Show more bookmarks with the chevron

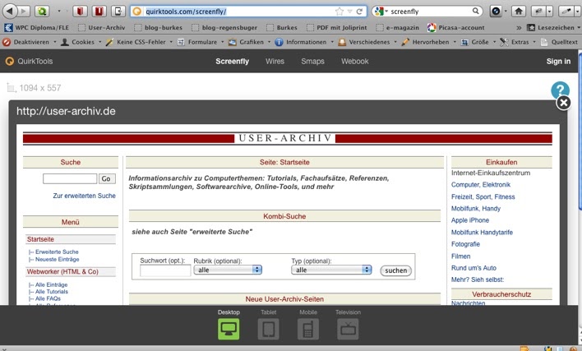click(519, 27)
